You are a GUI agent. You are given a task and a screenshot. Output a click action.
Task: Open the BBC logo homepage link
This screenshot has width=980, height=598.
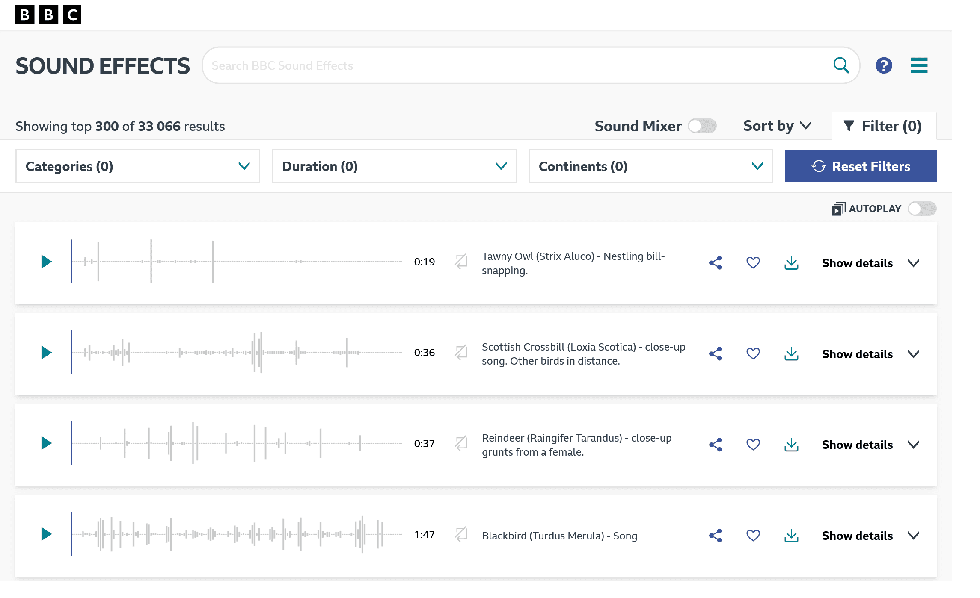click(48, 15)
